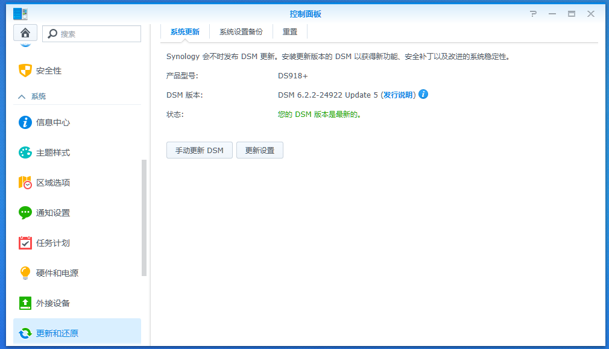609x349 pixels.
Task: Select 主题样式 sidebar entry
Action: click(x=77, y=152)
